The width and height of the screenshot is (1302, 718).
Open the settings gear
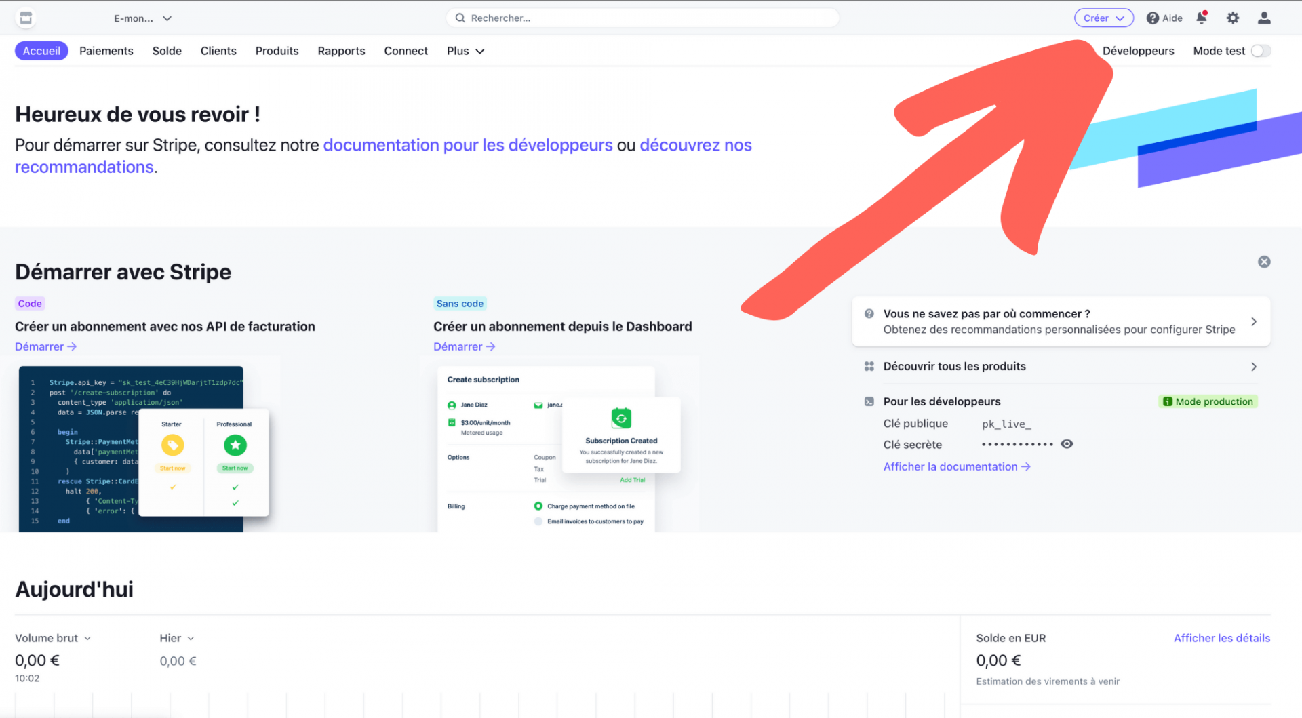(1233, 18)
